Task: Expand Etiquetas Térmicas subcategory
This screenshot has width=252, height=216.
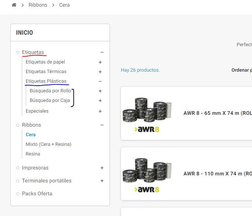Action: pos(100,72)
